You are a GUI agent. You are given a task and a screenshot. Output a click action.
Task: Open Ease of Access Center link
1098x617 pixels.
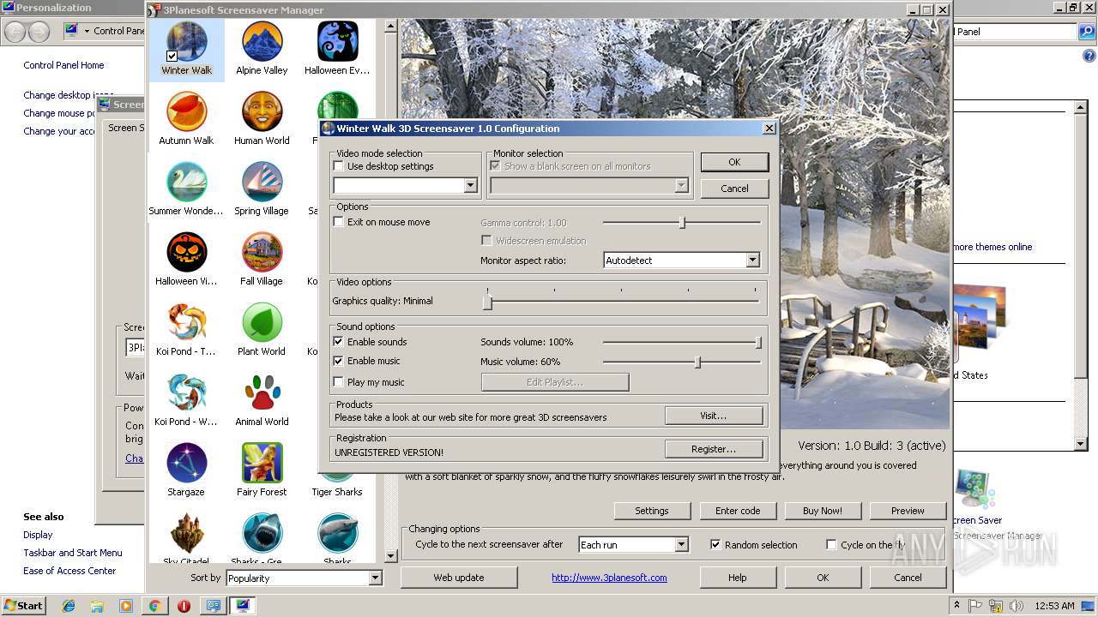pos(69,571)
